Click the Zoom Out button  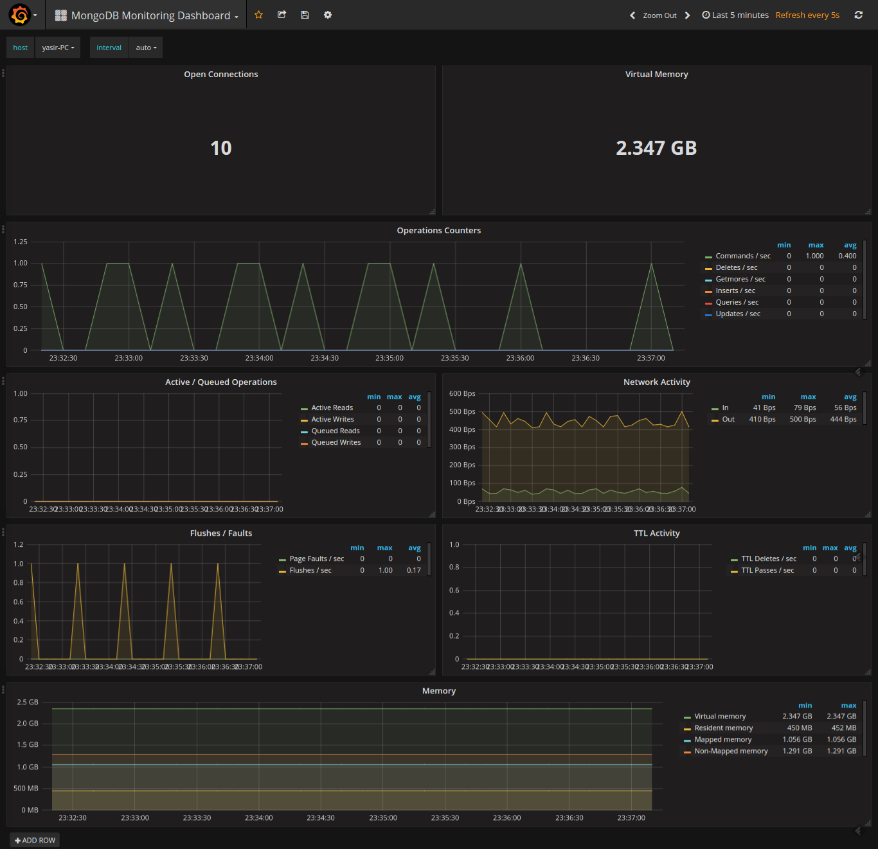point(659,15)
